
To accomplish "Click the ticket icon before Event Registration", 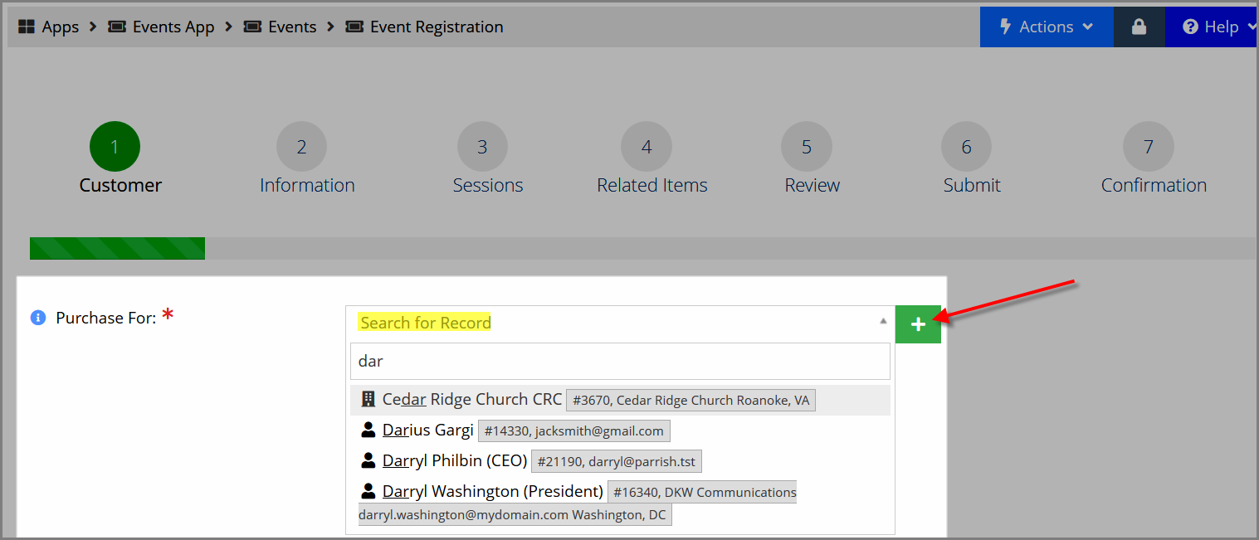I will click(x=354, y=27).
